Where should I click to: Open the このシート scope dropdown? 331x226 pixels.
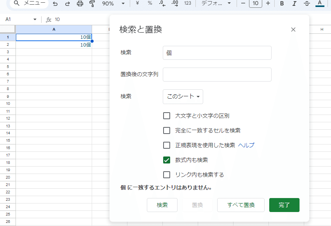click(x=183, y=97)
